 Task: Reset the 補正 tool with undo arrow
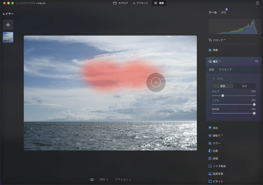[x=257, y=61]
